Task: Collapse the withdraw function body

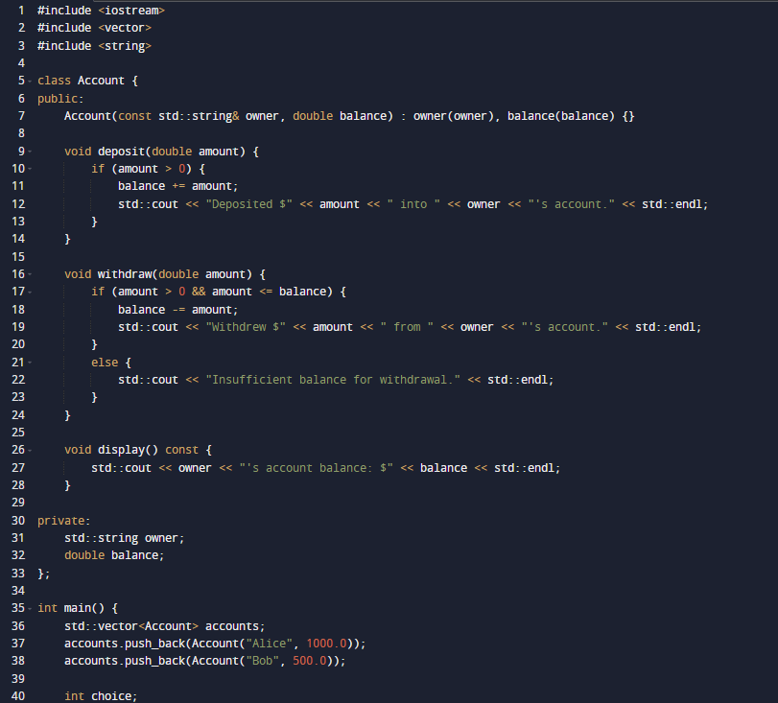Action: 31,273
